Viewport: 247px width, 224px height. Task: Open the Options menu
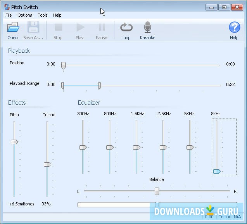click(x=25, y=15)
